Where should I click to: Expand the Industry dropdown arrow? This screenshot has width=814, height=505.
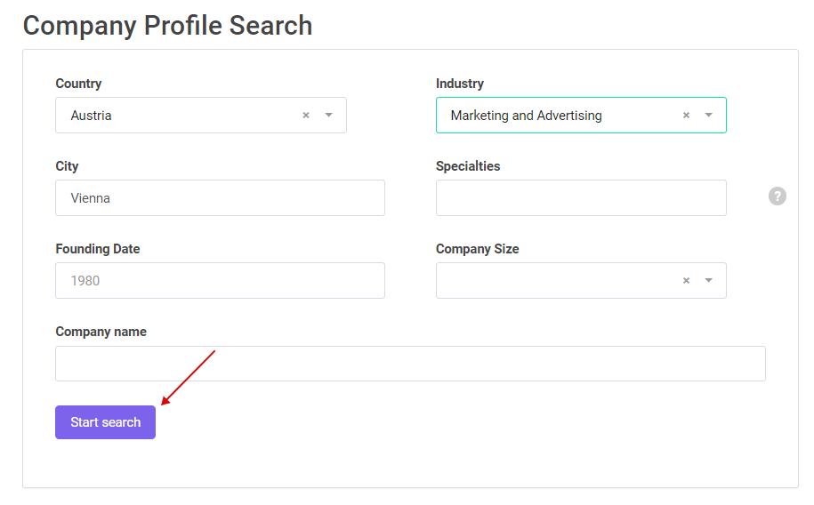(x=709, y=116)
